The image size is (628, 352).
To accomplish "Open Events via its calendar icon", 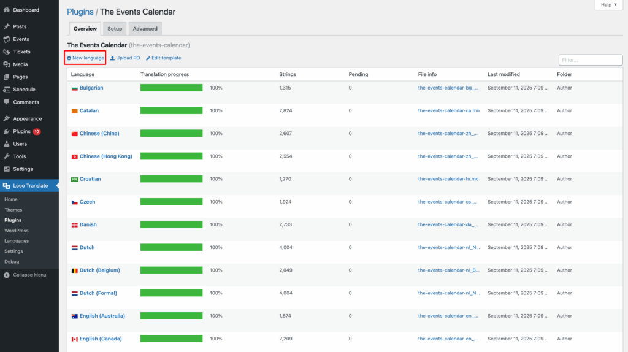I will 6,39.
